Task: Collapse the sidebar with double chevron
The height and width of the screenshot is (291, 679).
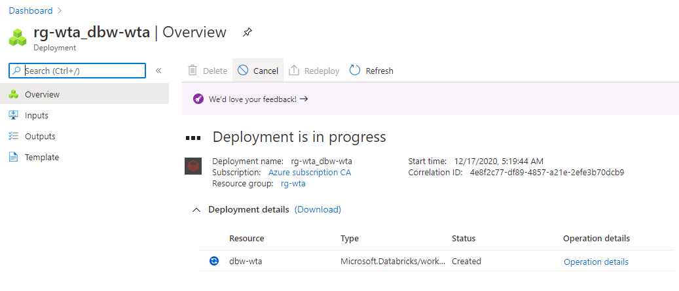Action: 158,71
